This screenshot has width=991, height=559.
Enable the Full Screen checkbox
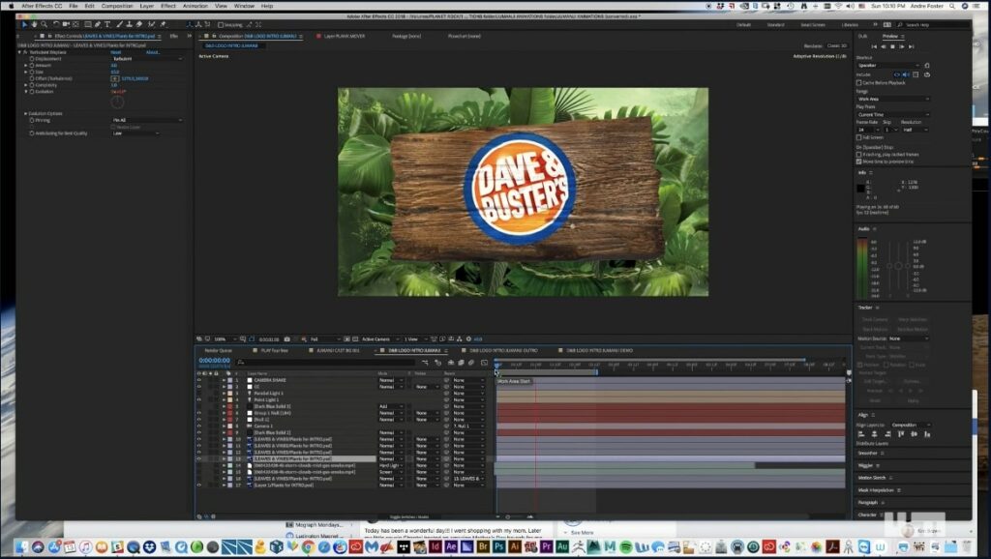[859, 137]
